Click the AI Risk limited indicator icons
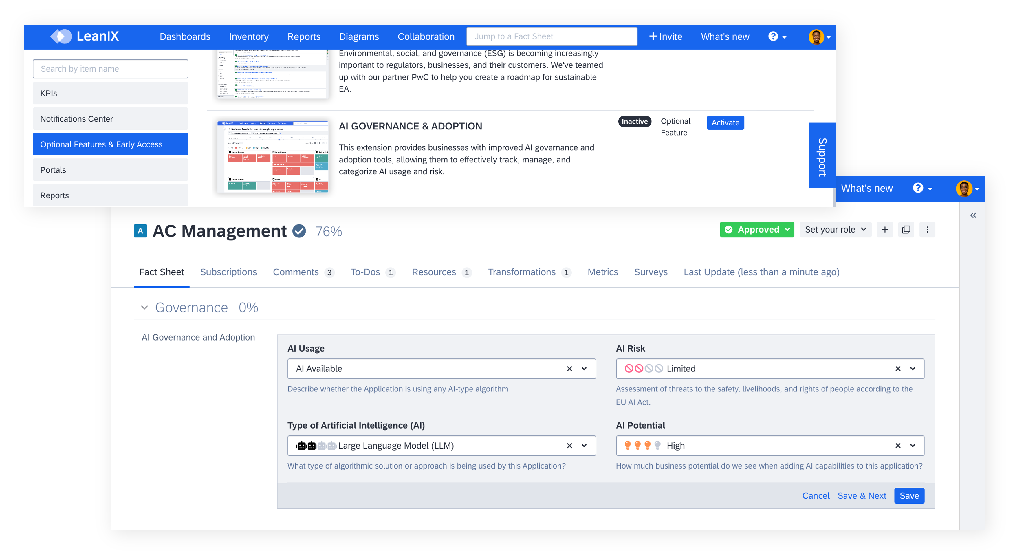Image resolution: width=1015 pixels, height=560 pixels. pyautogui.click(x=644, y=369)
